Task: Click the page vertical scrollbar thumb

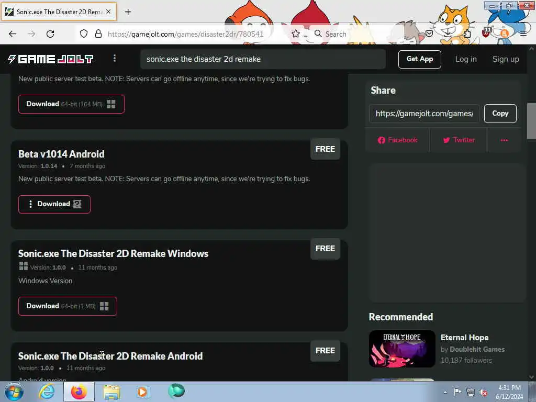Action: [531, 121]
